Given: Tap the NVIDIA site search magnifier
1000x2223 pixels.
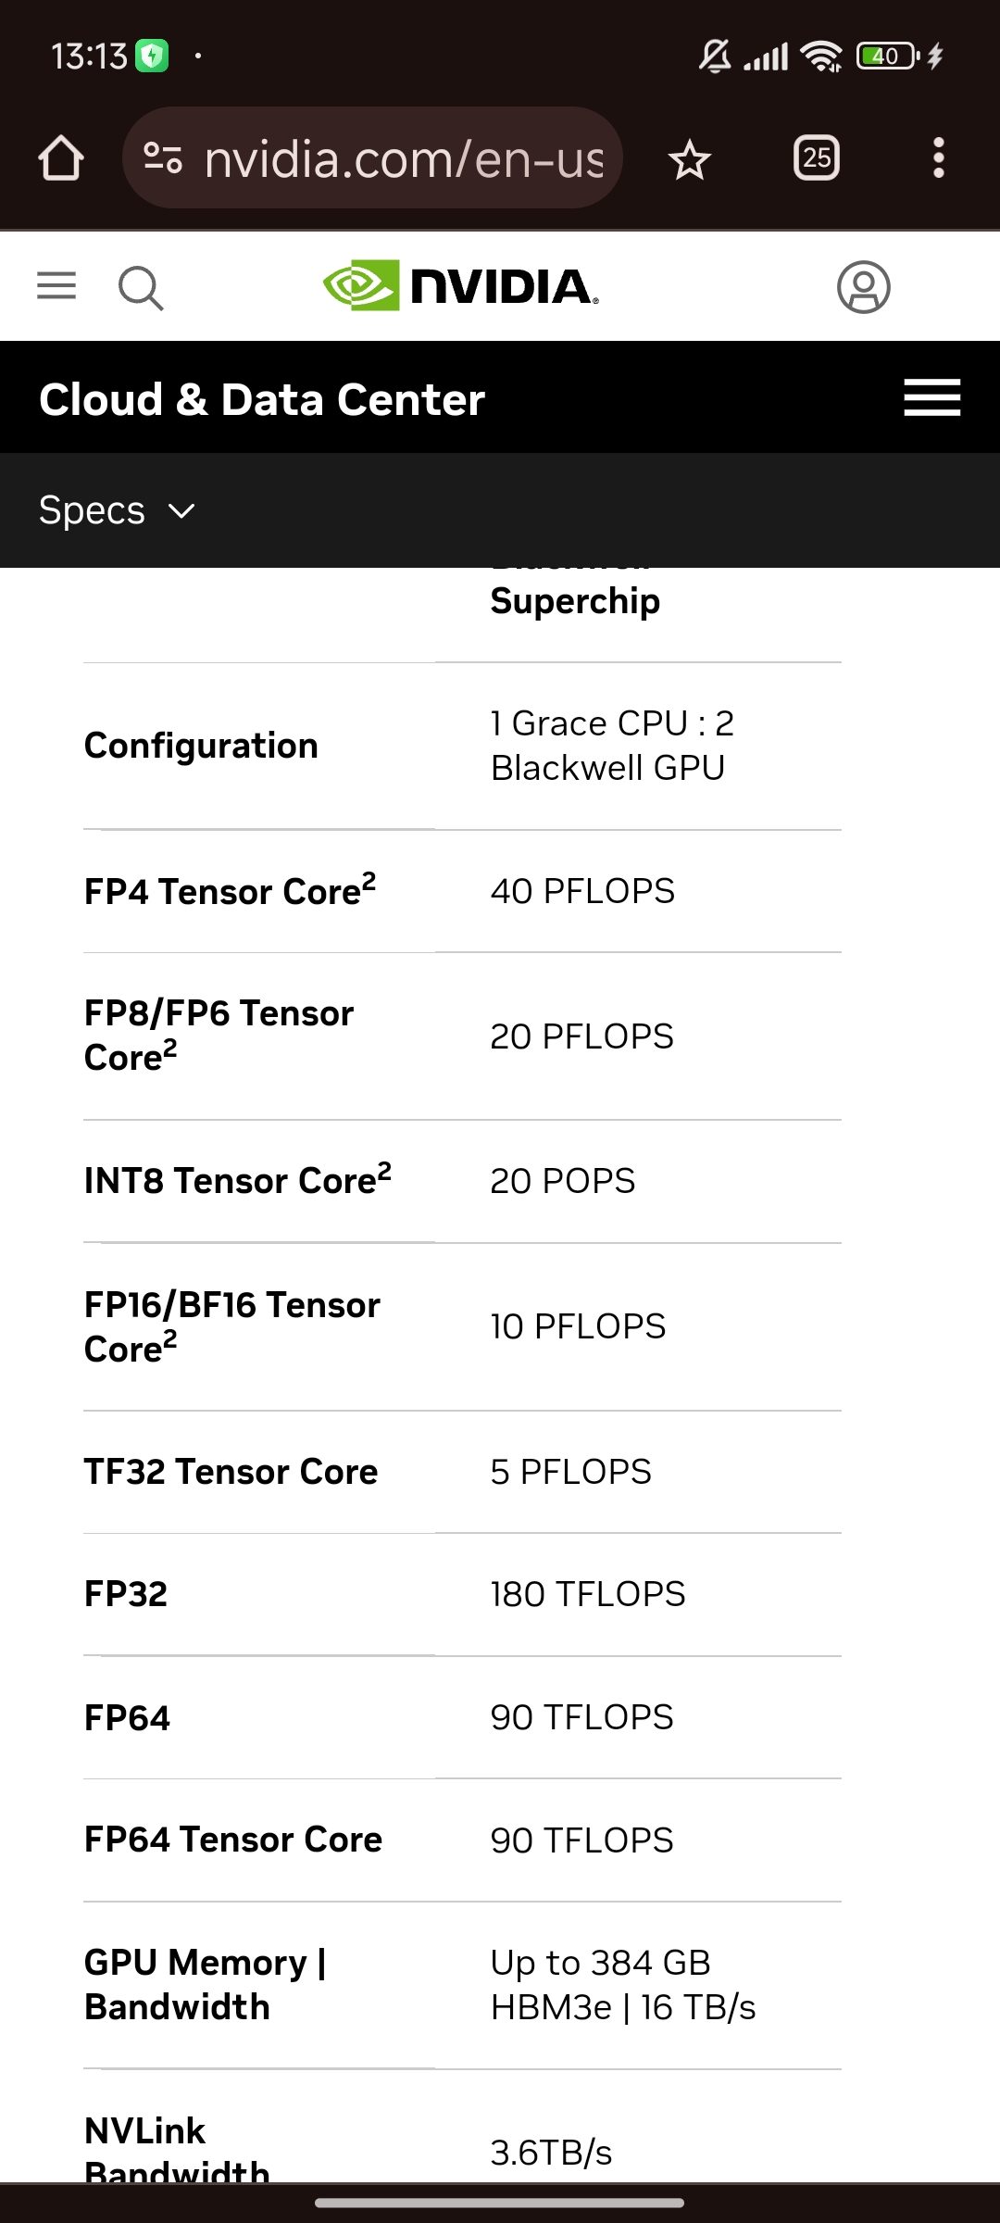Looking at the screenshot, I should pyautogui.click(x=141, y=288).
